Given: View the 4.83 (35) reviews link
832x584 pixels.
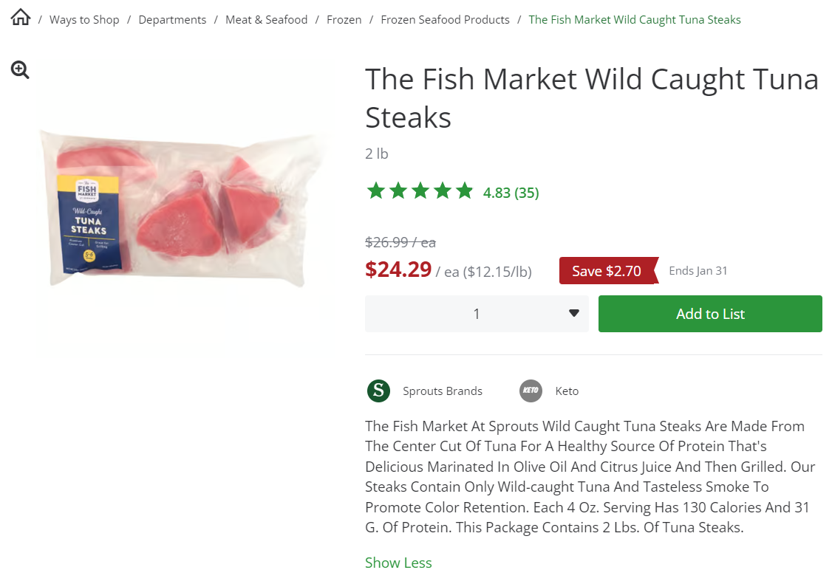Looking at the screenshot, I should pos(511,192).
